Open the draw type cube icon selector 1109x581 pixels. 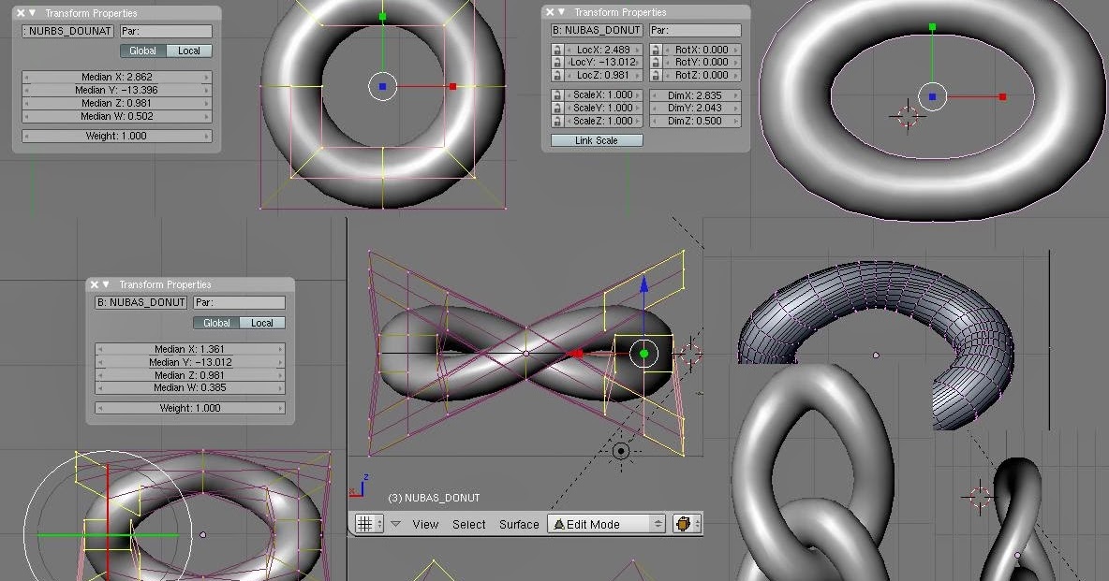click(687, 524)
